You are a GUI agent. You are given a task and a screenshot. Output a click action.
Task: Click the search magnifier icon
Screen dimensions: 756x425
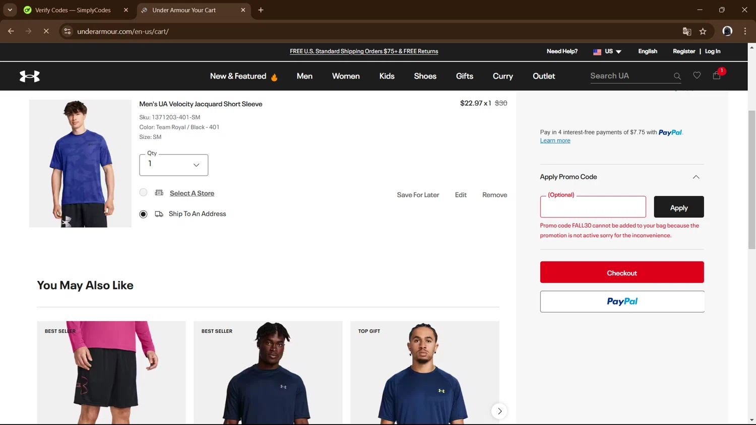pos(677,76)
